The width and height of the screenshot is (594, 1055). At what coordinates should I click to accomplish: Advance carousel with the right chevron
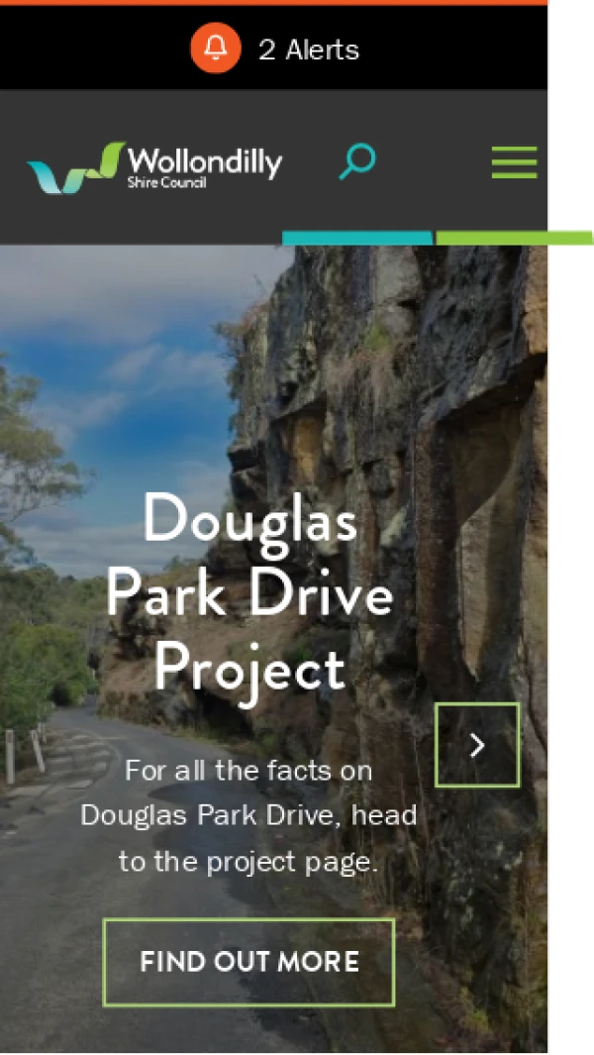click(x=477, y=745)
